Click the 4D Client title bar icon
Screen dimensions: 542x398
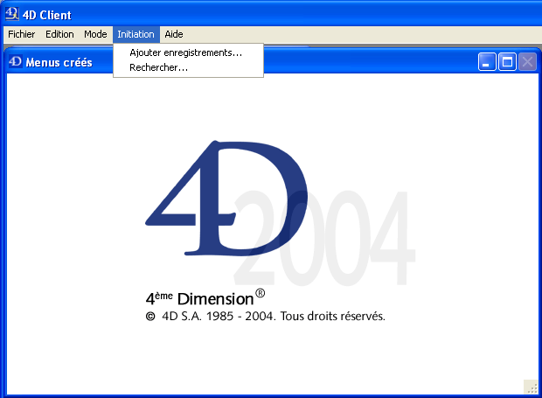11,14
